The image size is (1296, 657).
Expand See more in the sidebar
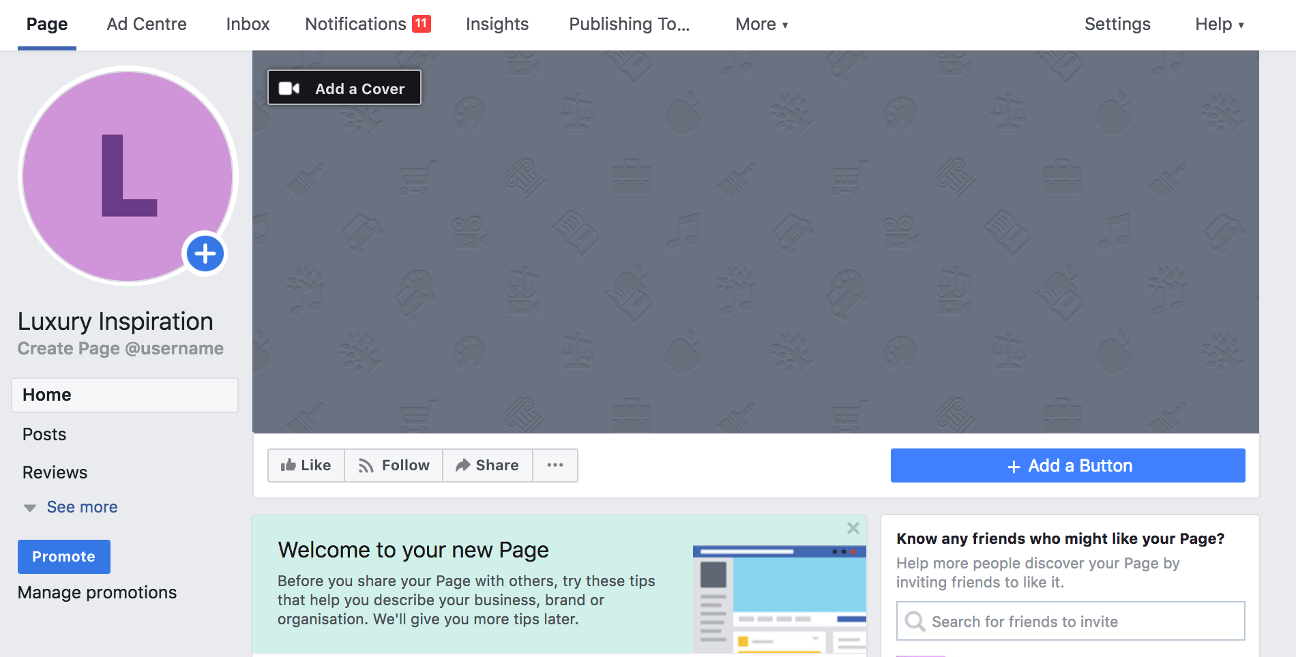[82, 507]
